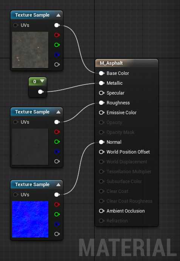Select the dark roughness texture preview thumbnail
The height and width of the screenshot is (261, 180).
[x=30, y=147]
